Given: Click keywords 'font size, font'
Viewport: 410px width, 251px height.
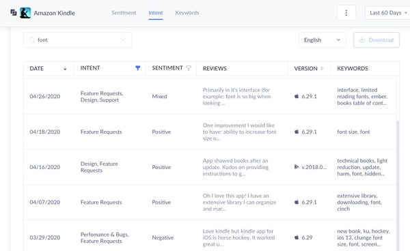Looking at the screenshot, I should pos(353,132).
